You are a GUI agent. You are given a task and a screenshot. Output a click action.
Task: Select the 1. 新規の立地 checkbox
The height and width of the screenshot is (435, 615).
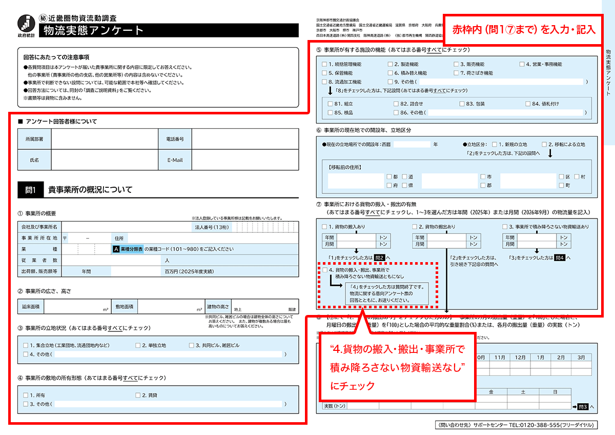coord(495,145)
